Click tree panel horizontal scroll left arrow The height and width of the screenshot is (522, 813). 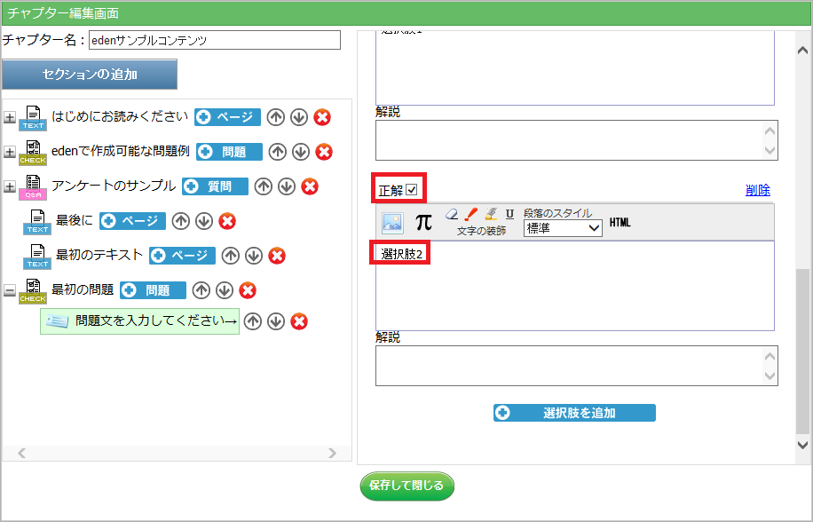[x=22, y=454]
